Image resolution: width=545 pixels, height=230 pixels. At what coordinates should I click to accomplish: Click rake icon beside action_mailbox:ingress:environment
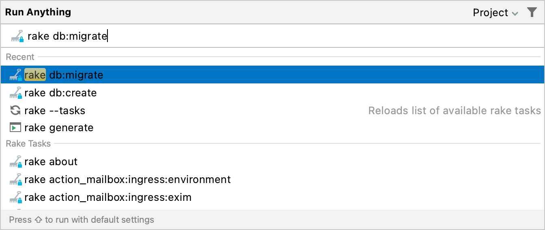tap(16, 179)
